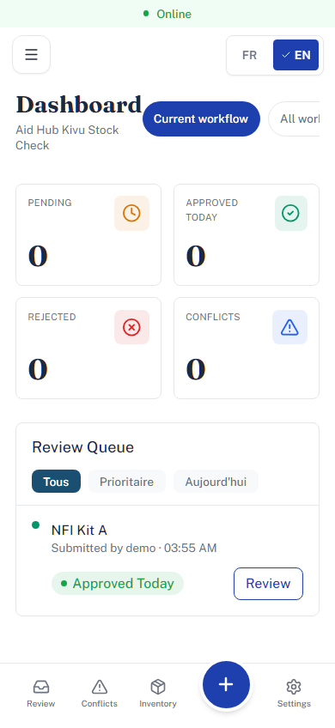
Task: Tap the blue plus add button
Action: pos(226,684)
